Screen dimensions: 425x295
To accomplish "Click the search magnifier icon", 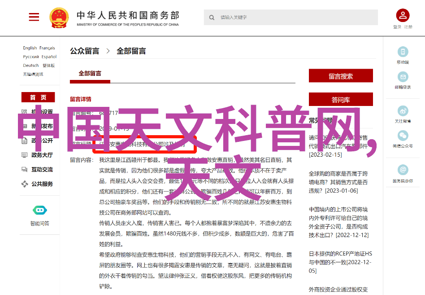I will tap(212, 18).
